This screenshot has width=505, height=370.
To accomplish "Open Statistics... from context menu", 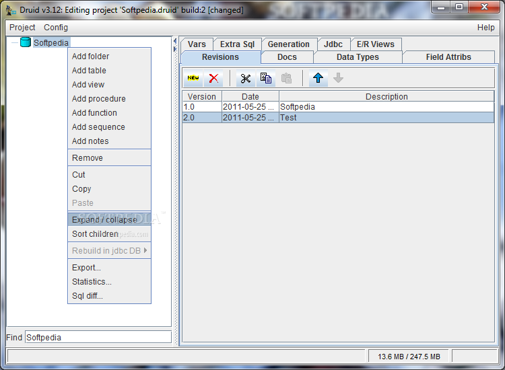I will [110, 282].
